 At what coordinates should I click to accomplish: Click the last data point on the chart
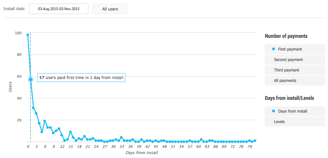(255, 141)
